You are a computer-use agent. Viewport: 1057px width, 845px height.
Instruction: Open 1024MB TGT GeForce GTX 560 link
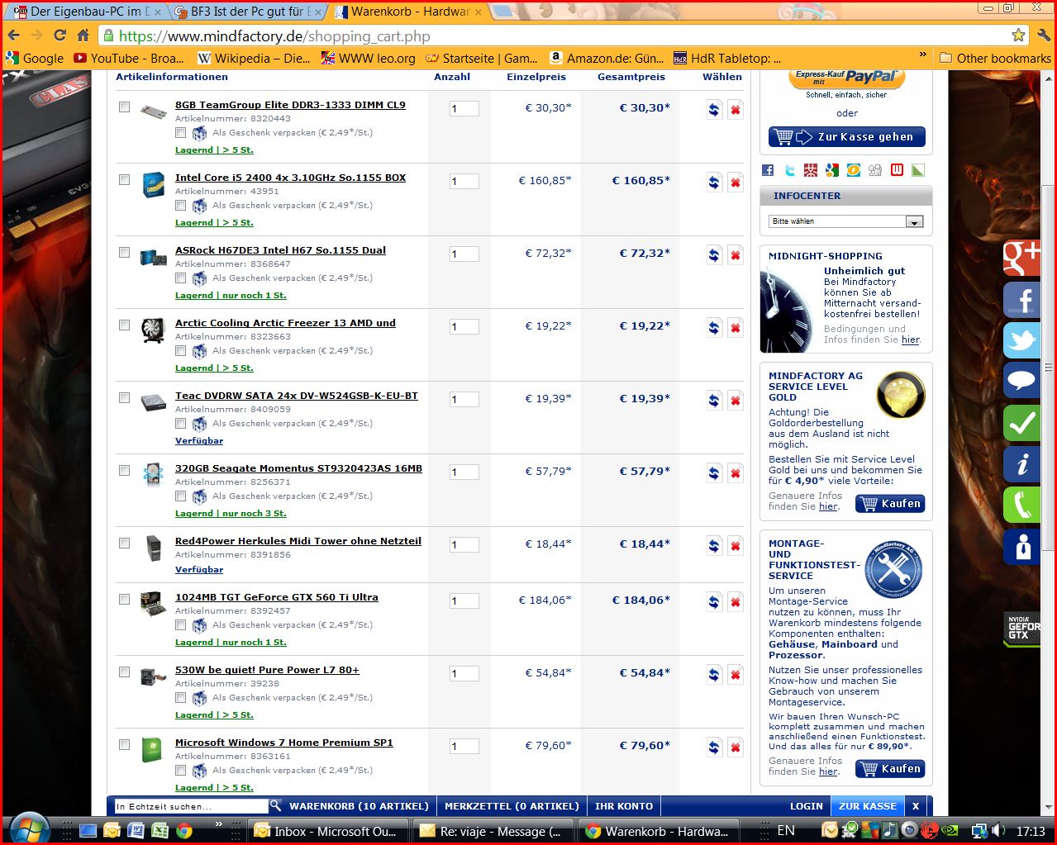coord(277,597)
